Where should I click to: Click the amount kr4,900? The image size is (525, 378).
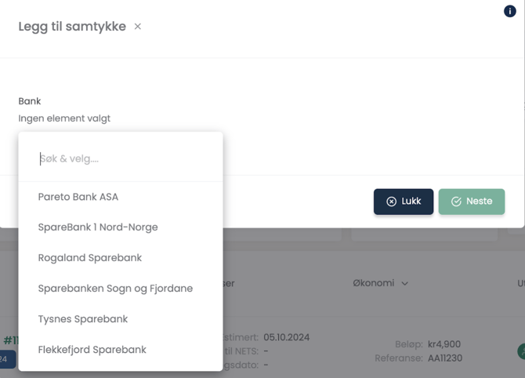tap(449, 343)
